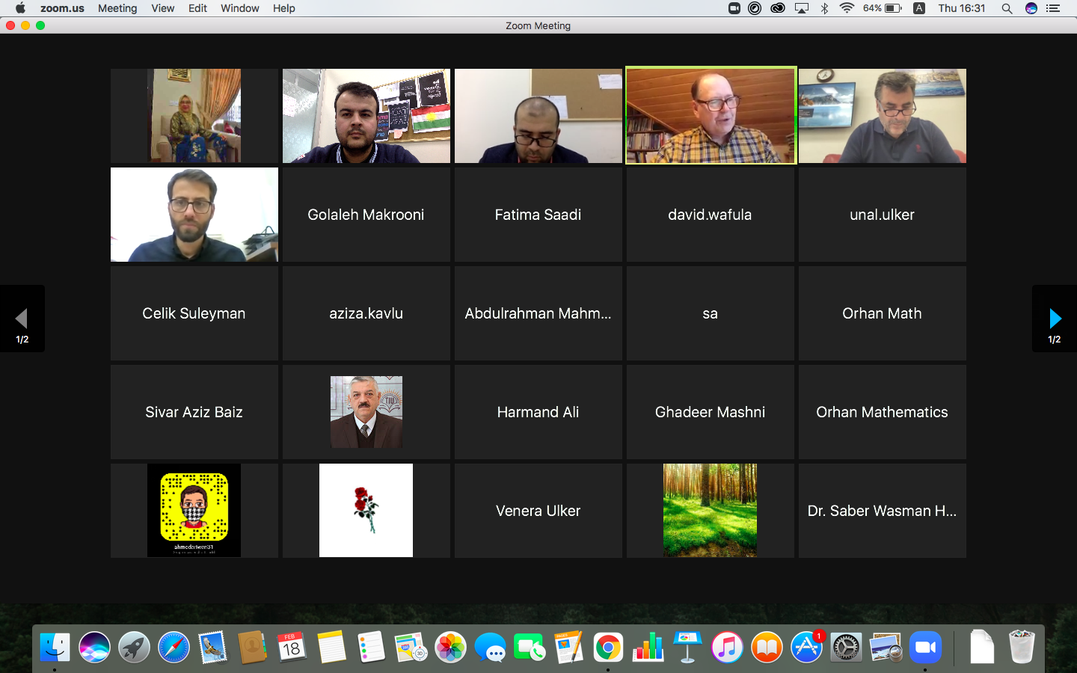Select the Orhan Mathematics participant tile
This screenshot has height=673, width=1077.
pos(882,412)
